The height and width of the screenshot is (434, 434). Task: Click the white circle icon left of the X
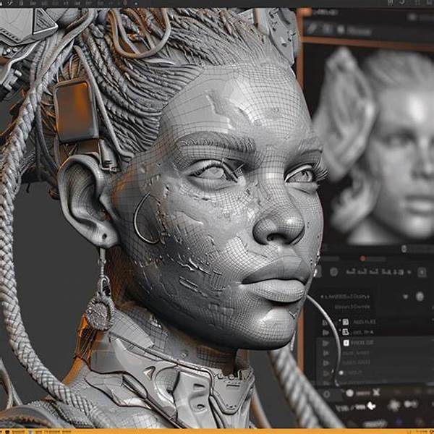(x=348, y=391)
